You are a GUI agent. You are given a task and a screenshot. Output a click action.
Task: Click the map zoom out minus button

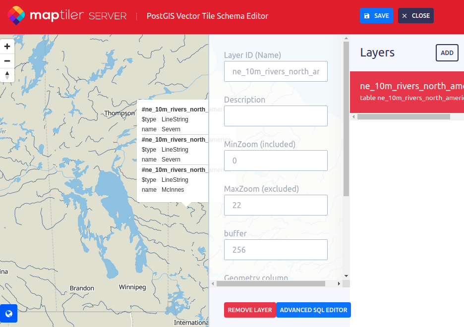click(x=7, y=61)
